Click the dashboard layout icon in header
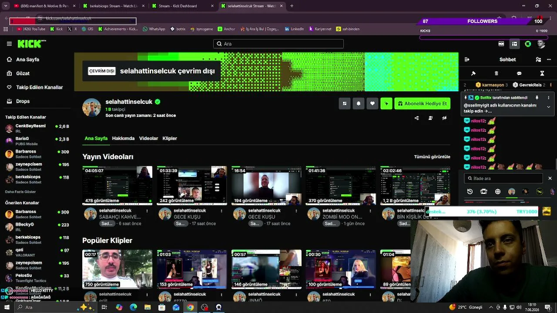 click(x=514, y=44)
